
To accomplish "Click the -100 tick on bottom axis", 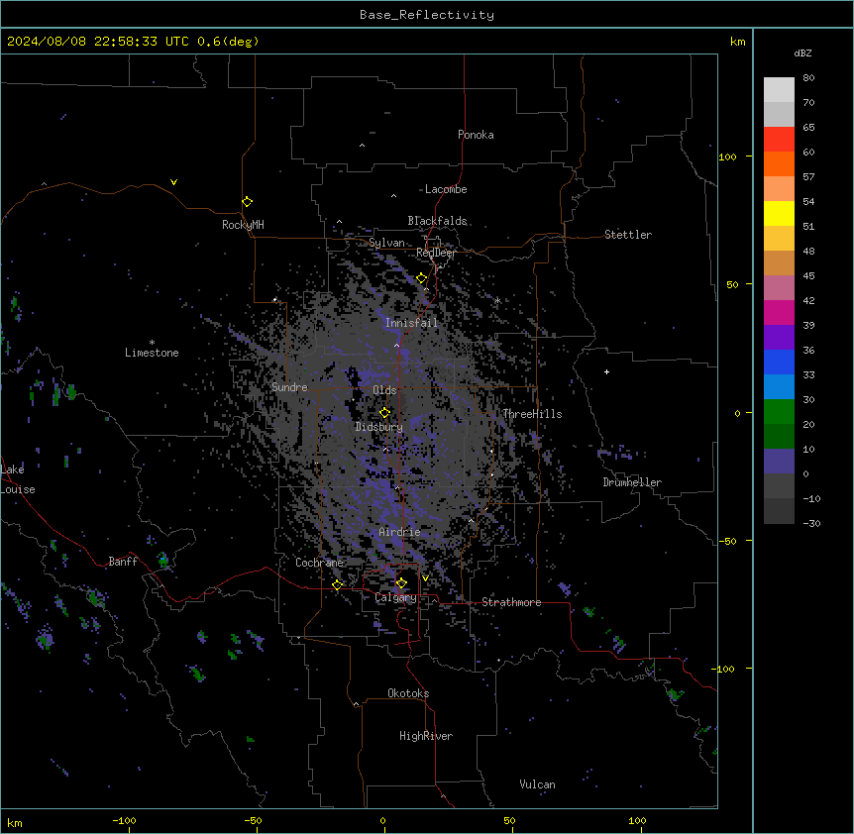I will tap(124, 820).
